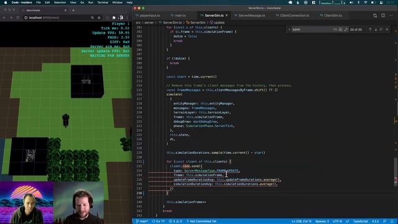Screen dimensions: 398x224
Task: Click Synchronize Changes in status bar
Action: pyautogui.click(x=158, y=222)
